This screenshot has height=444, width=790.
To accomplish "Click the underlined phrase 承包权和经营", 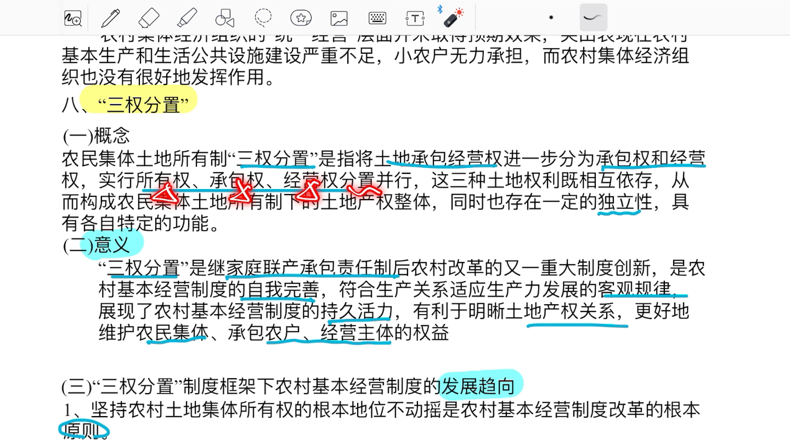I will click(651, 159).
